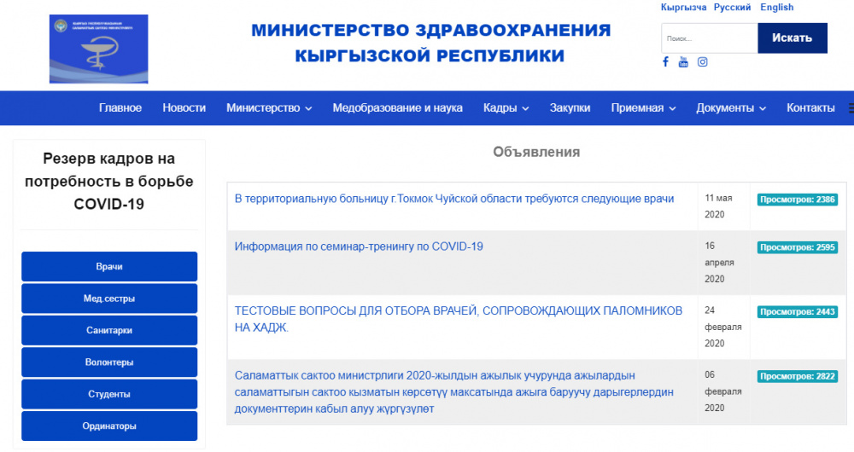Click the Просмотров: 2443 badge
Viewport: 854px width, 452px height.
point(798,311)
